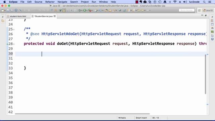Click the Run External Tools icon
This screenshot has width=215, height=121.
pyautogui.click(x=90, y=10)
